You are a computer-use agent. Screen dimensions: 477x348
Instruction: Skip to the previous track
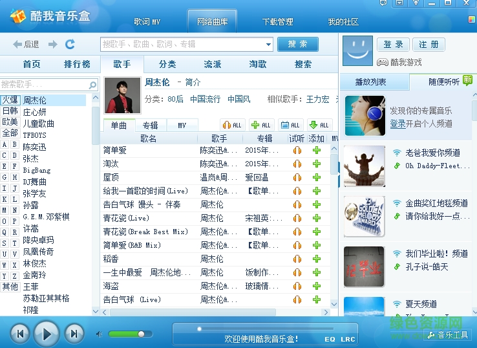pos(20,334)
